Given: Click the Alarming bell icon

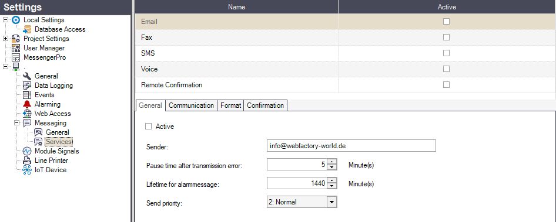Looking at the screenshot, I should point(27,104).
